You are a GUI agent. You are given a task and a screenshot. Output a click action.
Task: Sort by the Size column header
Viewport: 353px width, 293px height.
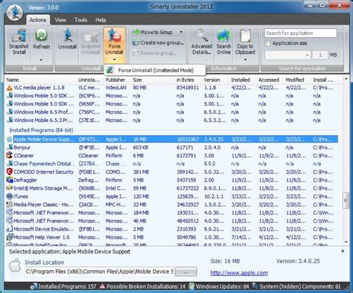point(153,80)
